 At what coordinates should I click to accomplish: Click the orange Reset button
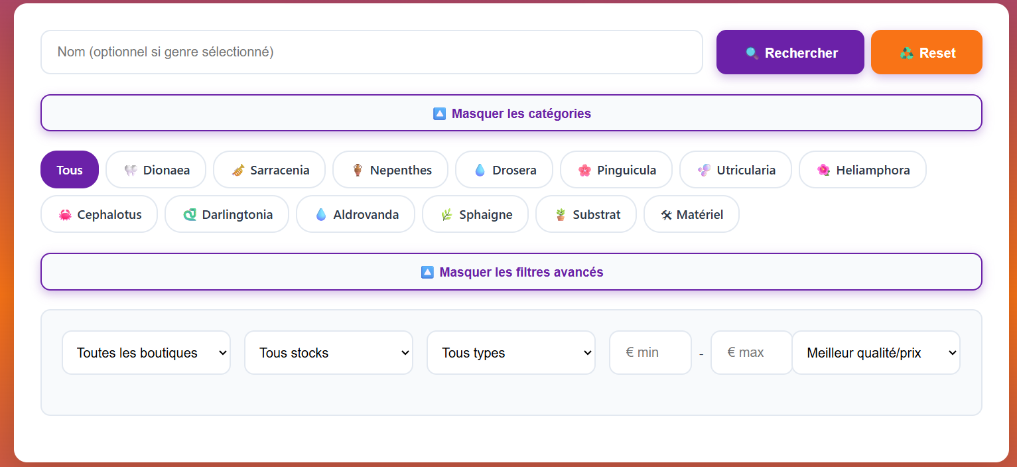click(x=926, y=52)
